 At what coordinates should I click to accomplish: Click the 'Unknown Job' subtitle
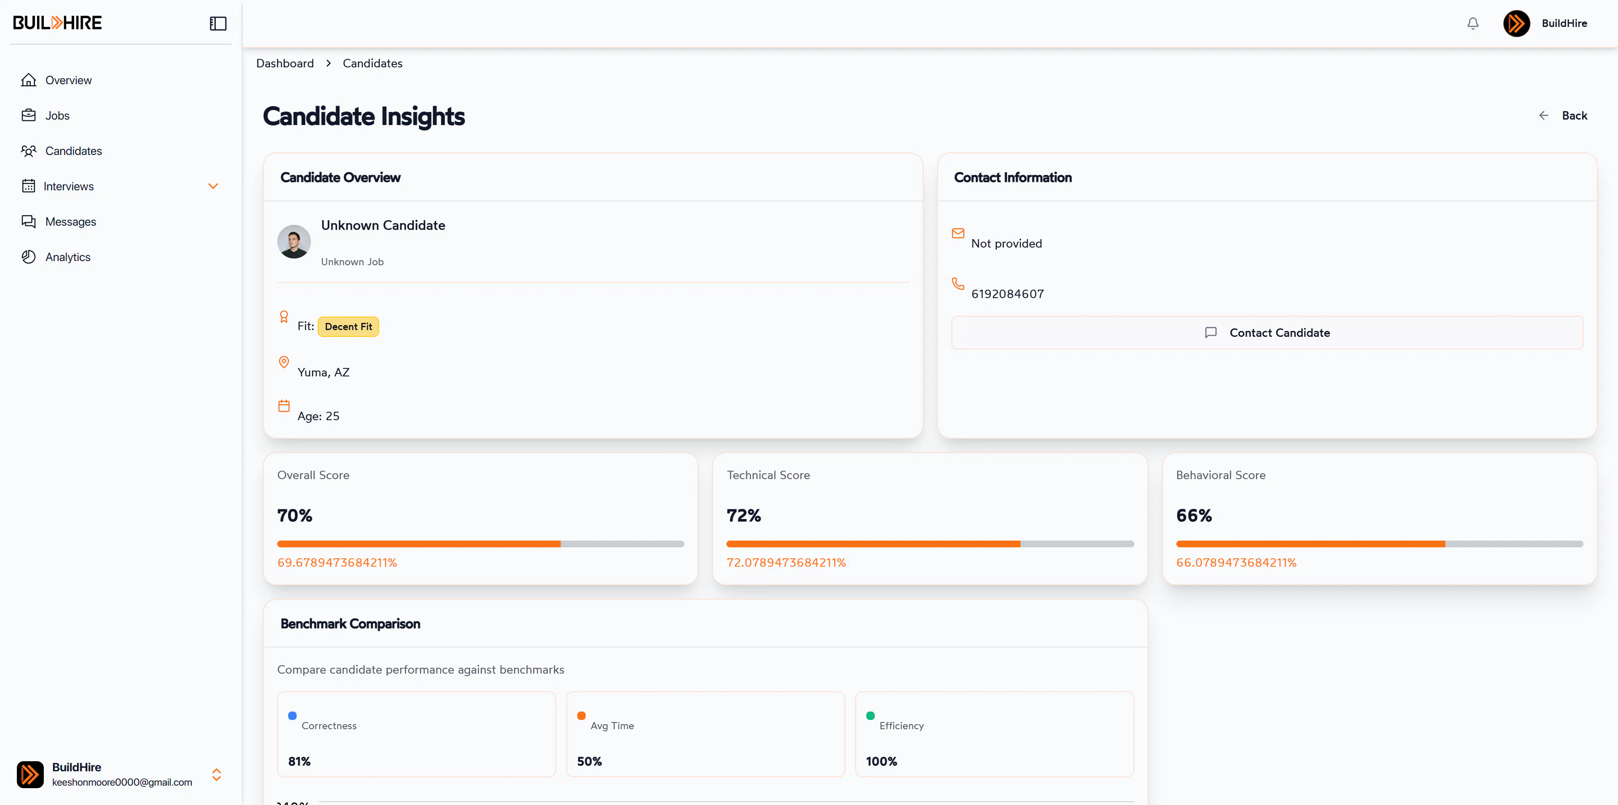point(352,261)
